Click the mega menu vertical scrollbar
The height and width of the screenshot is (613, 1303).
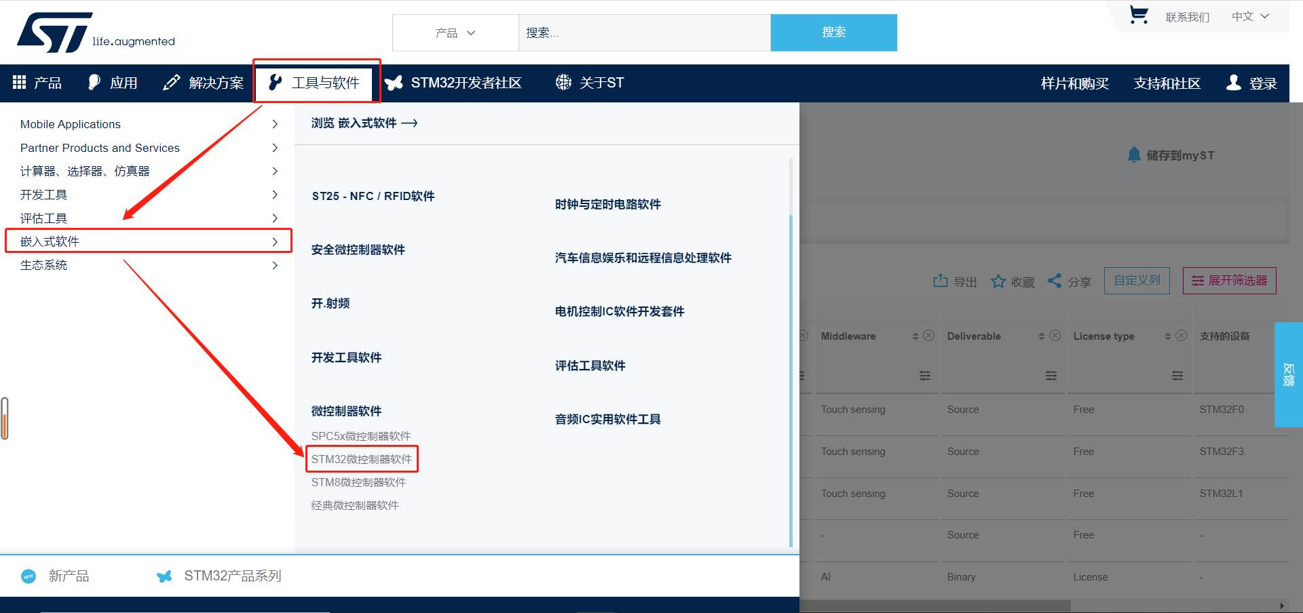coord(791,380)
